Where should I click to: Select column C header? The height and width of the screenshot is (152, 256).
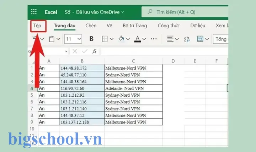[133, 61]
